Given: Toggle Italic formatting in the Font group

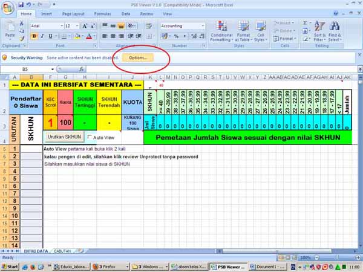Looking at the screenshot, I should [x=42, y=36].
